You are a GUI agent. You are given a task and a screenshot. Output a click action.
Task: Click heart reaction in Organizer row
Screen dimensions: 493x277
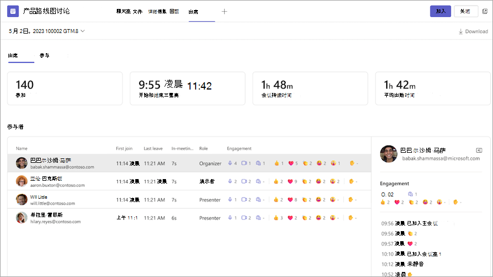(x=291, y=163)
